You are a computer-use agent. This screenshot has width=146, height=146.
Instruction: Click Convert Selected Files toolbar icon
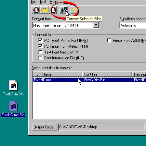(x=64, y=10)
